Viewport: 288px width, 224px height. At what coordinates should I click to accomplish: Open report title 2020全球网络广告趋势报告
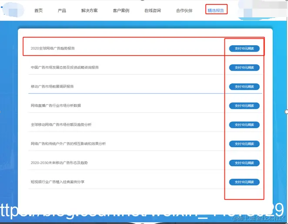click(x=53, y=48)
